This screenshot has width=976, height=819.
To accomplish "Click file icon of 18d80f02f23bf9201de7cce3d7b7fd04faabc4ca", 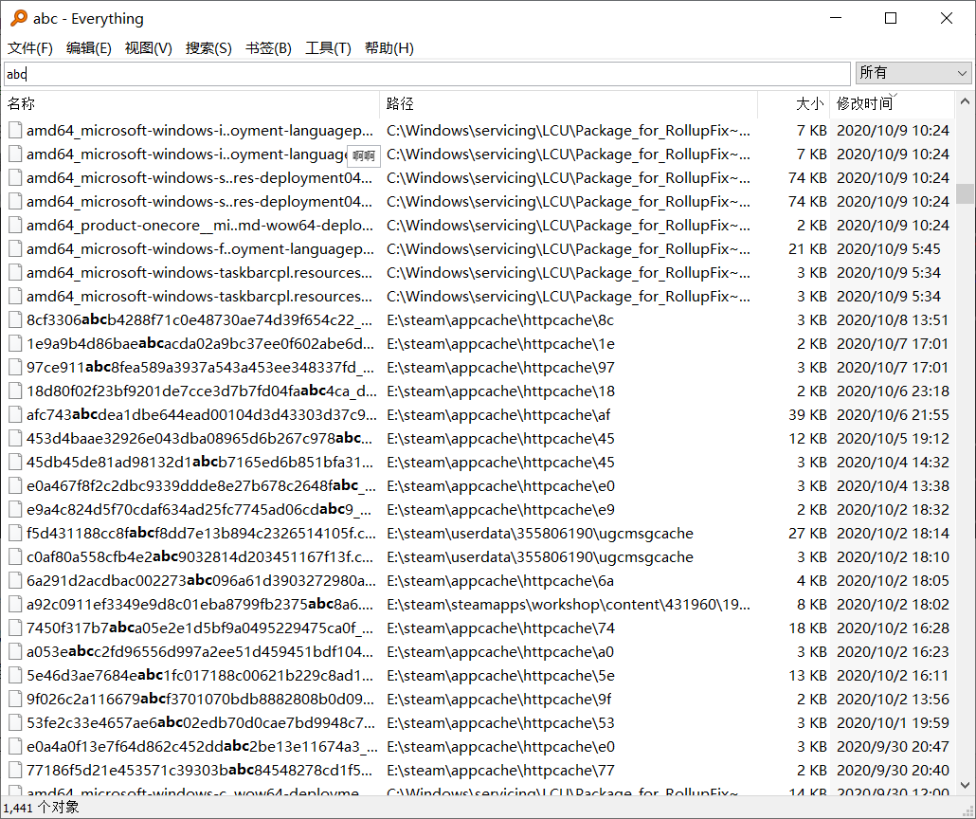I will coord(15,391).
